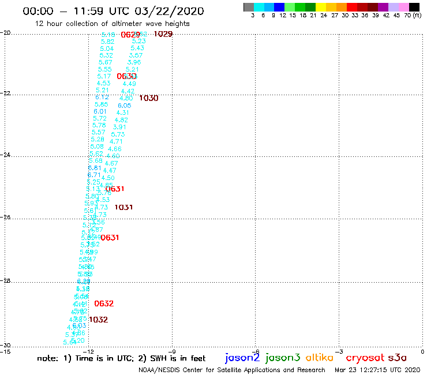Viewport: 427px width, 375px height.
Task: Click wave height value '5.78'
Action: coord(99,125)
